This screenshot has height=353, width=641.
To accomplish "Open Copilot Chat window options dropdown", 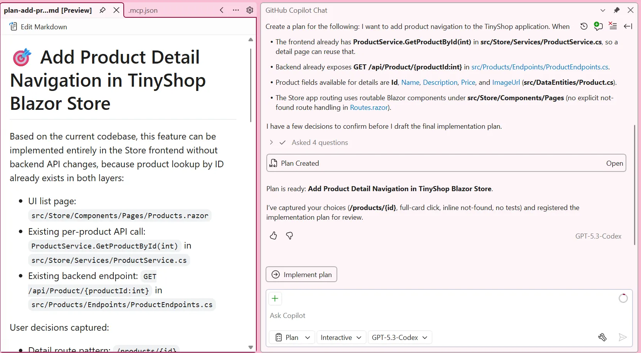I will click(x=603, y=10).
